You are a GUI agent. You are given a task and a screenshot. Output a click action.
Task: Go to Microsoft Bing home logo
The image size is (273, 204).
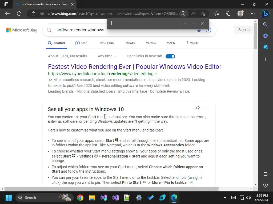point(22,30)
